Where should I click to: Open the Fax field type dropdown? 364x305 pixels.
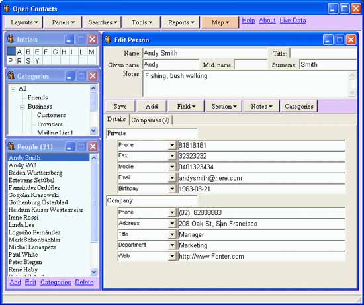172,155
